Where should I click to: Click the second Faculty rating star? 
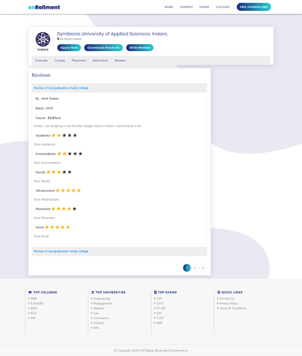click(54, 172)
